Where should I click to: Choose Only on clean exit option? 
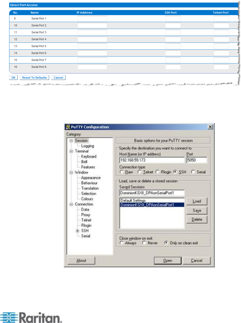pos(166,243)
